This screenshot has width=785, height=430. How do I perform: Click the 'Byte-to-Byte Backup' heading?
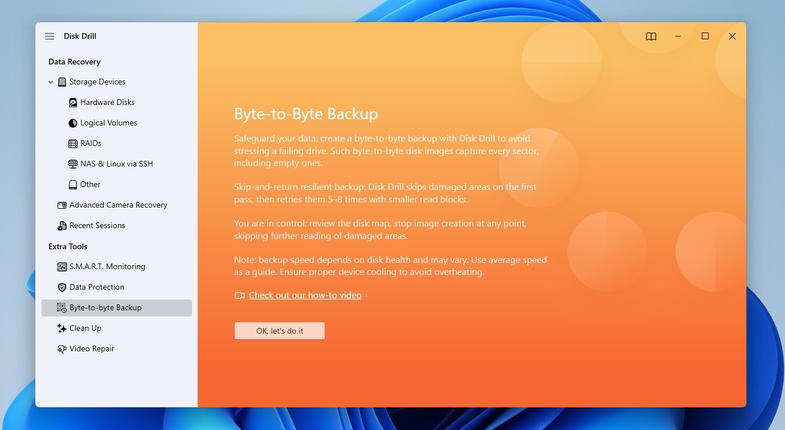(x=306, y=113)
